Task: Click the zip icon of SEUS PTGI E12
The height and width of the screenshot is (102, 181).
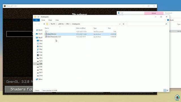Action: pyautogui.click(x=46, y=34)
